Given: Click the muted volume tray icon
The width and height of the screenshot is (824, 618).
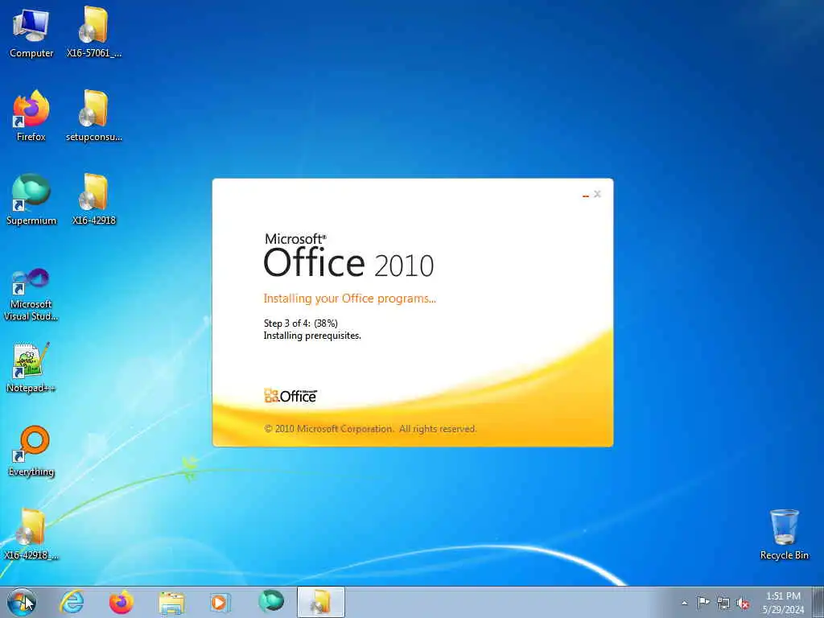Looking at the screenshot, I should pyautogui.click(x=743, y=603).
